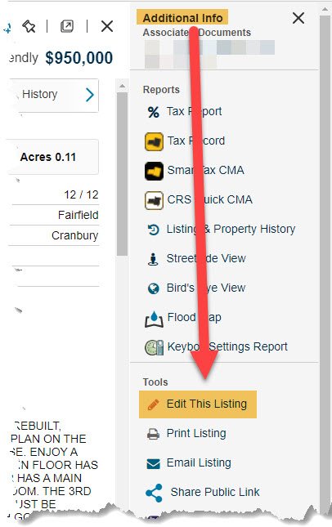Expand the History chevron arrow

pos(89,95)
